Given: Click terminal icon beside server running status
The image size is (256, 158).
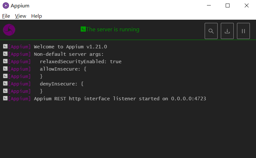Looking at the screenshot, I should tap(83, 29).
